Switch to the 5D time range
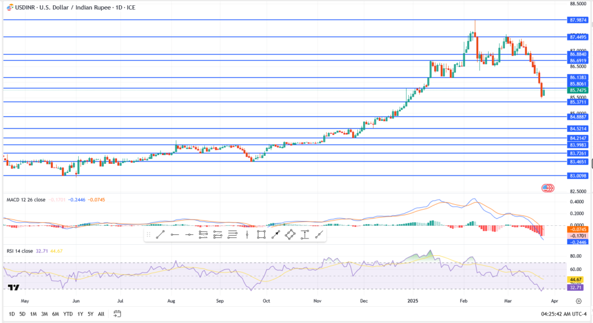Screen dimensions: 593x323 (x=22, y=314)
